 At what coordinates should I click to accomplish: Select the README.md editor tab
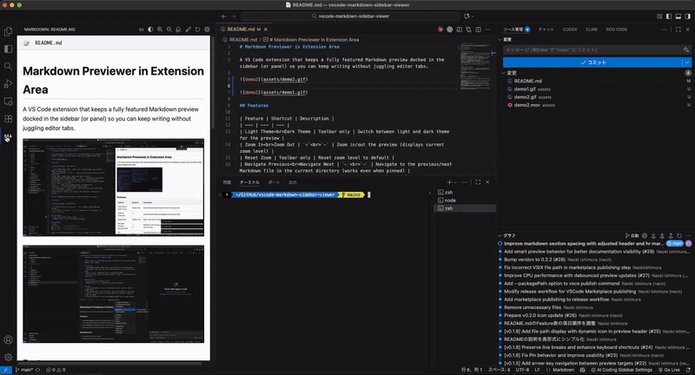243,30
